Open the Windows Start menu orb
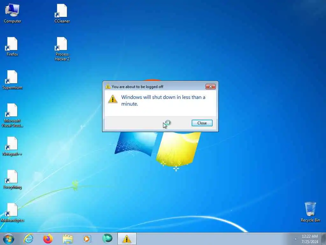 pos(9,239)
